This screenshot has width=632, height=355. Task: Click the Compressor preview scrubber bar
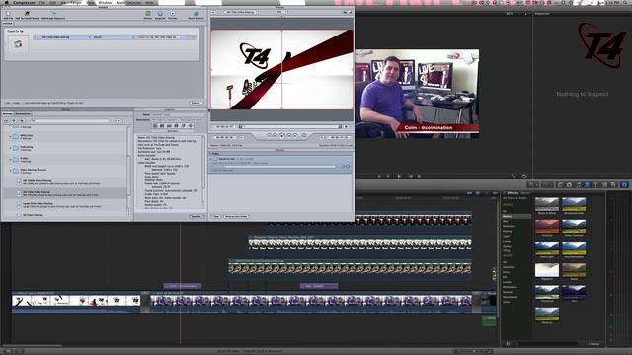[290, 127]
